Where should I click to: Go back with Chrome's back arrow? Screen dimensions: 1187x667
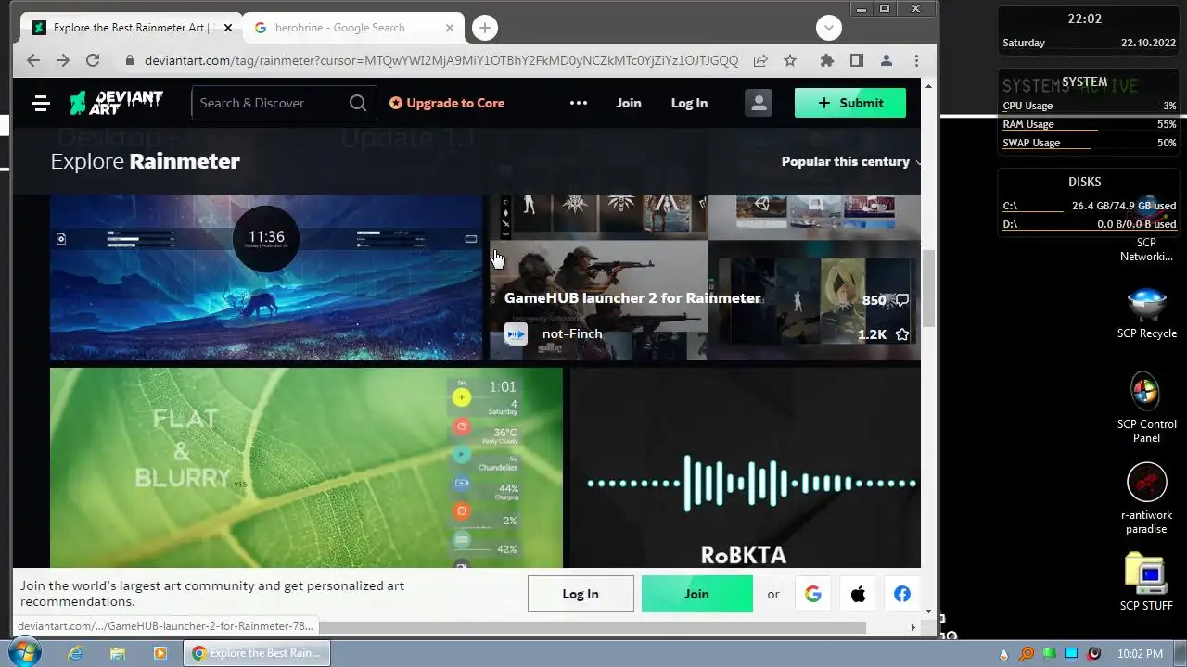point(33,60)
